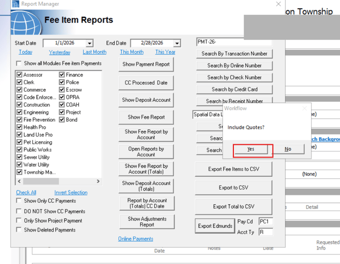The image size is (340, 264).
Task: Enable Show all Modules Fee item Payments
Action: (x=19, y=64)
